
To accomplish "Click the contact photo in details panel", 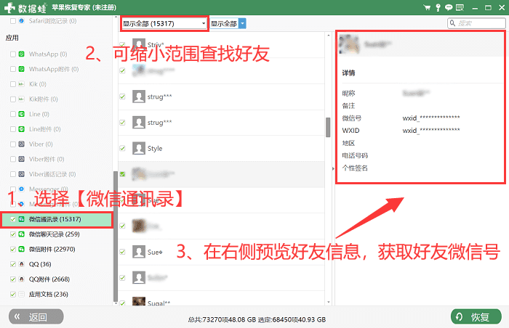I will pos(349,44).
